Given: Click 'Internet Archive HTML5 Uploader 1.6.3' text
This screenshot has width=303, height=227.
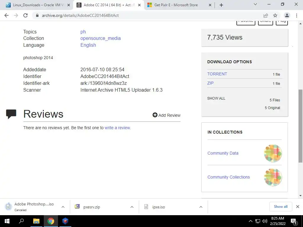Looking at the screenshot, I should 121,90.
